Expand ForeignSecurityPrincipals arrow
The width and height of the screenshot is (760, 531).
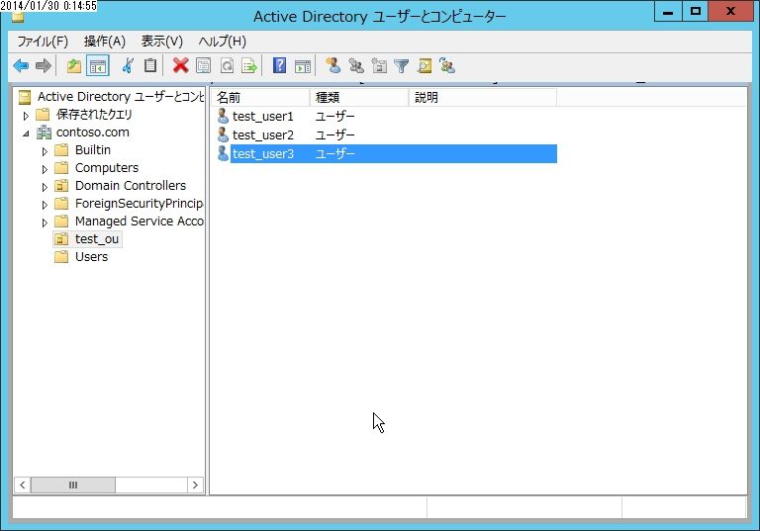coord(45,205)
